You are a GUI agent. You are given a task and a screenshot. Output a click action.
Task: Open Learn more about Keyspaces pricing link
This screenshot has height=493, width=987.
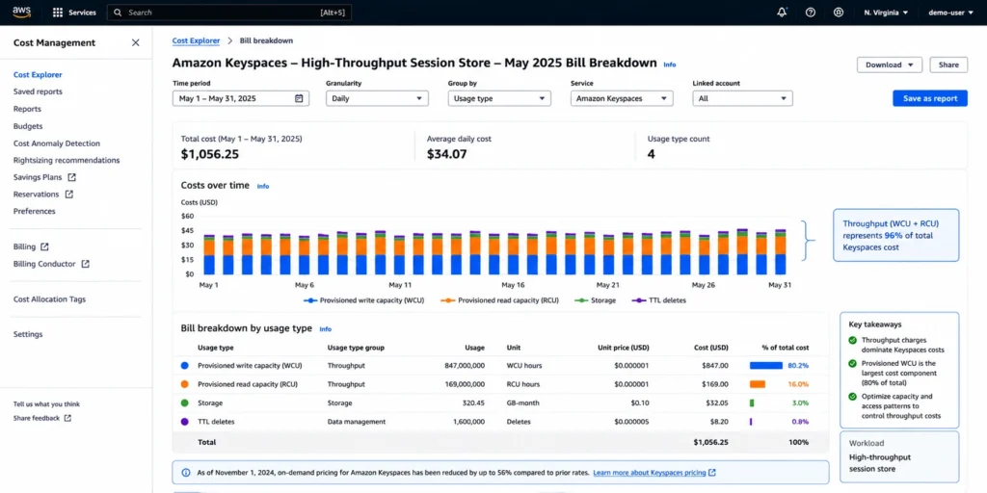(650, 472)
